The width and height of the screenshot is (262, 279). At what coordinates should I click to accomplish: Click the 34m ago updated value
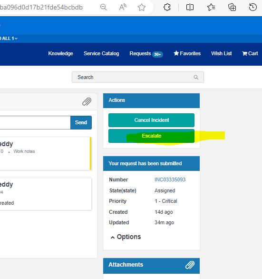click(164, 223)
